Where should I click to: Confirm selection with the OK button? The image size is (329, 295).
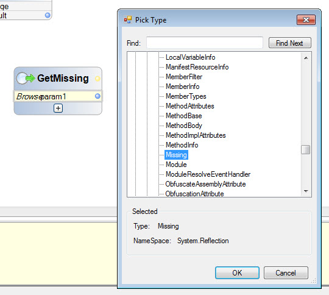coord(237,272)
